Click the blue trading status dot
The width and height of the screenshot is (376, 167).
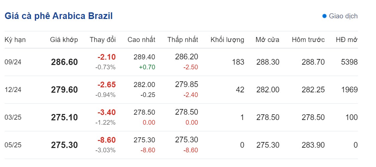pyautogui.click(x=324, y=16)
